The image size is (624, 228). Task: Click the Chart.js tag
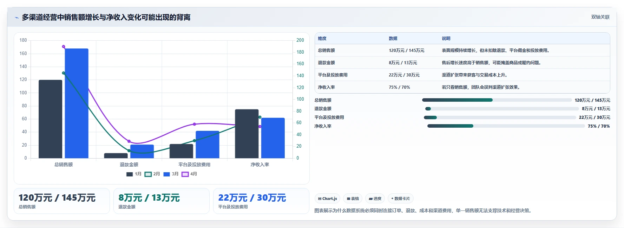[x=327, y=199]
